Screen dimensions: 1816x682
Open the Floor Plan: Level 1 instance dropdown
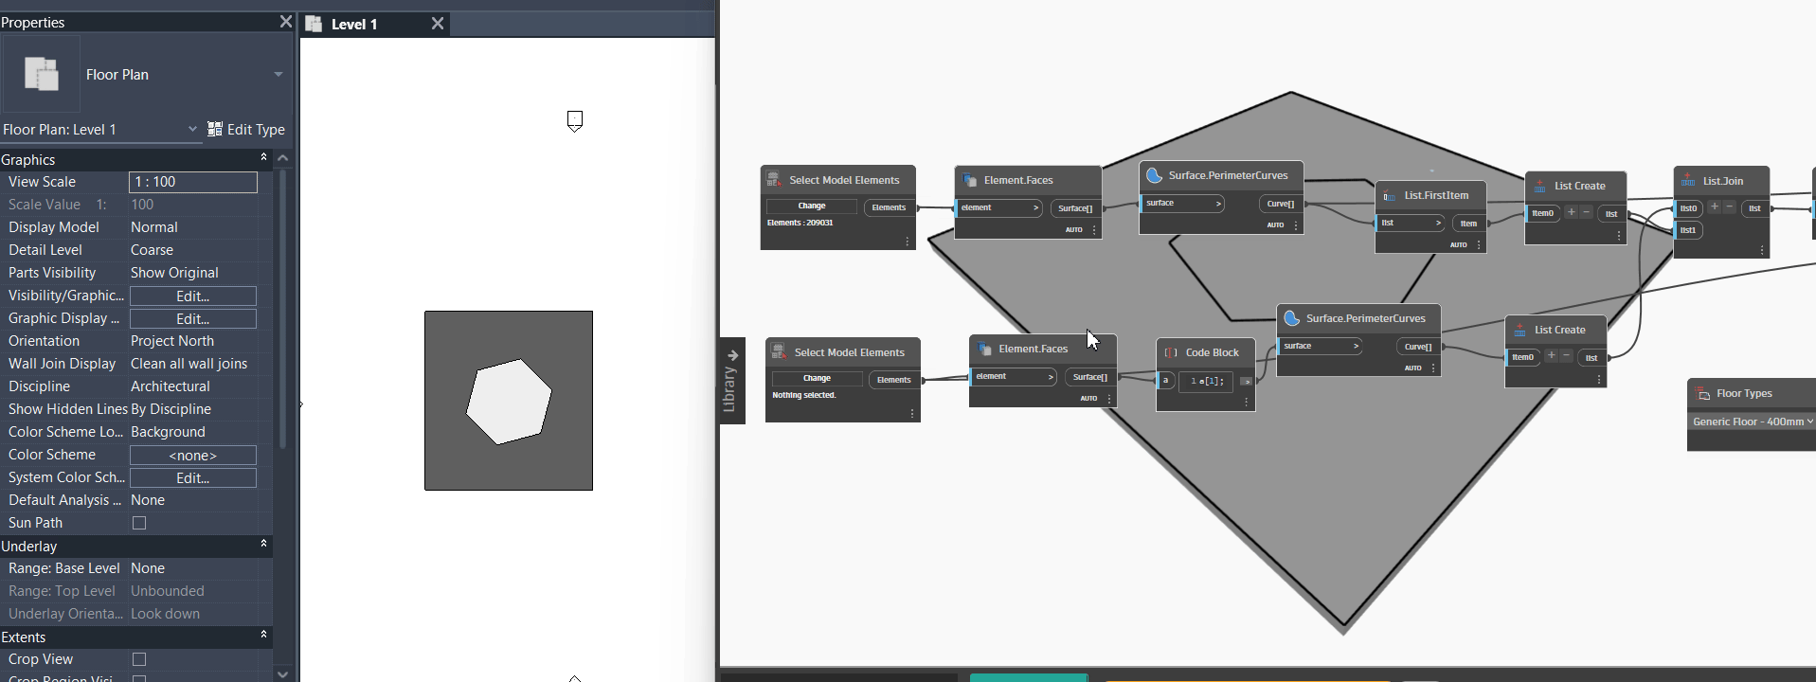(192, 129)
